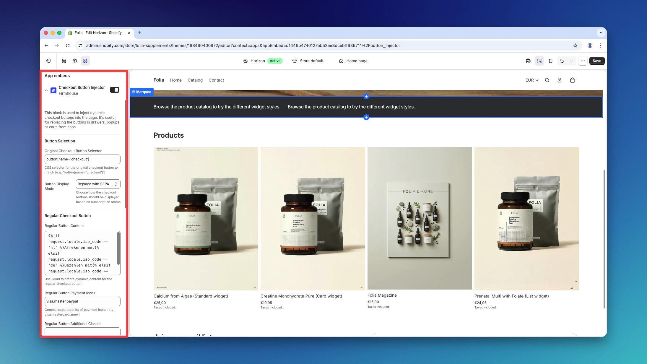Image resolution: width=647 pixels, height=364 pixels.
Task: Add section above the Marquee block
Action: 366,96
